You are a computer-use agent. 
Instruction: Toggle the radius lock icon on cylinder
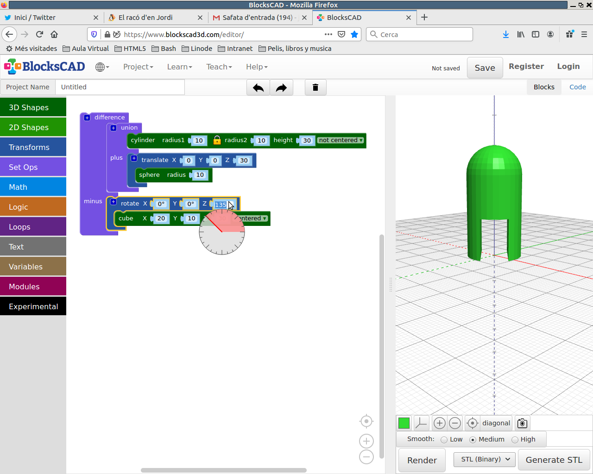click(x=217, y=140)
